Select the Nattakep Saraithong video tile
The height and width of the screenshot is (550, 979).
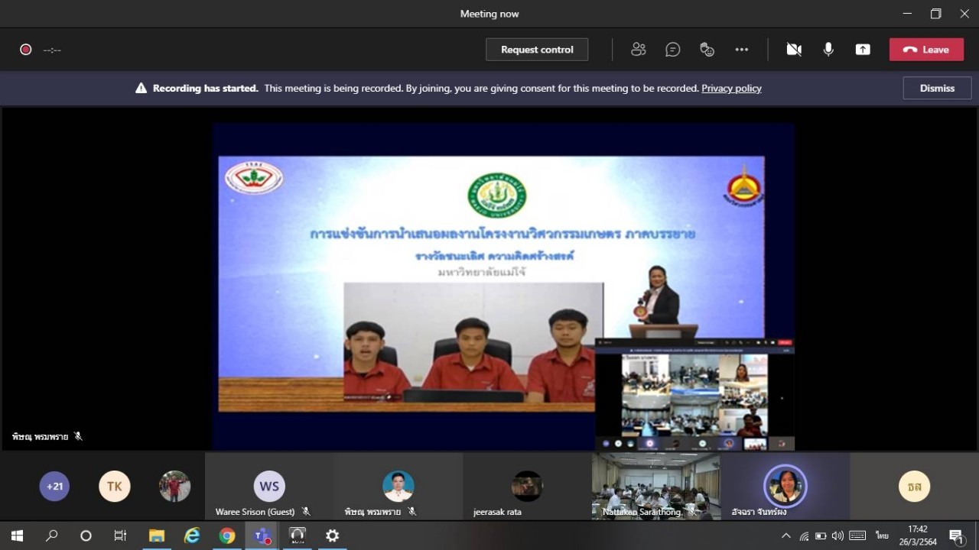tap(655, 487)
